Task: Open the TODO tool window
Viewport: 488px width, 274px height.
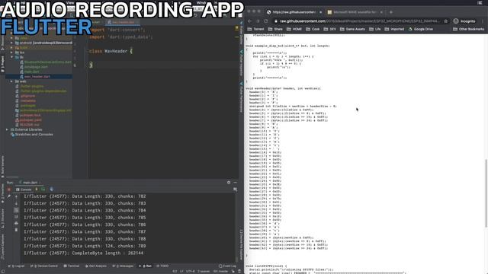Action: tap(162, 266)
